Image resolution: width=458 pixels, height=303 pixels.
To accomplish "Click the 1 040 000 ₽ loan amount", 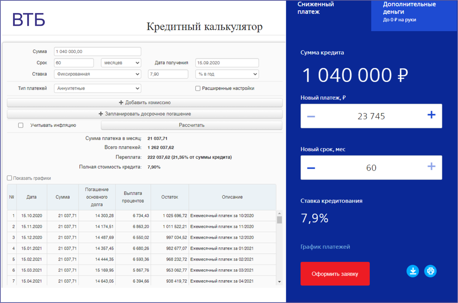I will coord(355,76).
